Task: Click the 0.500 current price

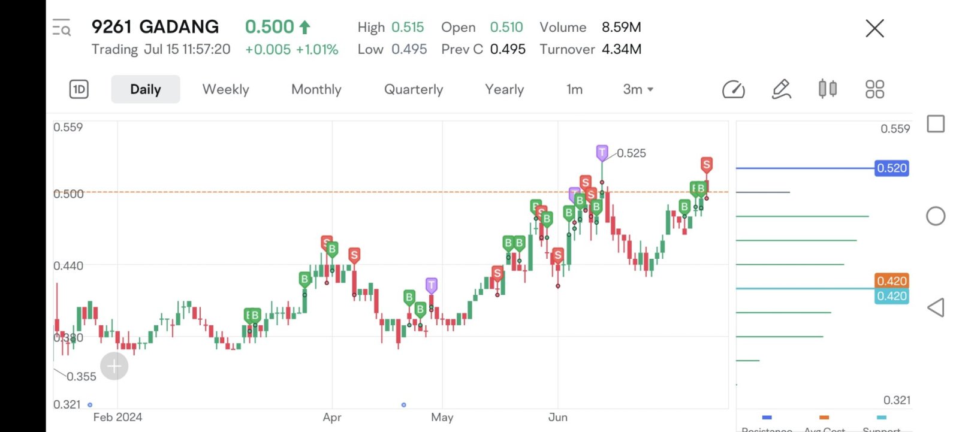Action: point(270,27)
